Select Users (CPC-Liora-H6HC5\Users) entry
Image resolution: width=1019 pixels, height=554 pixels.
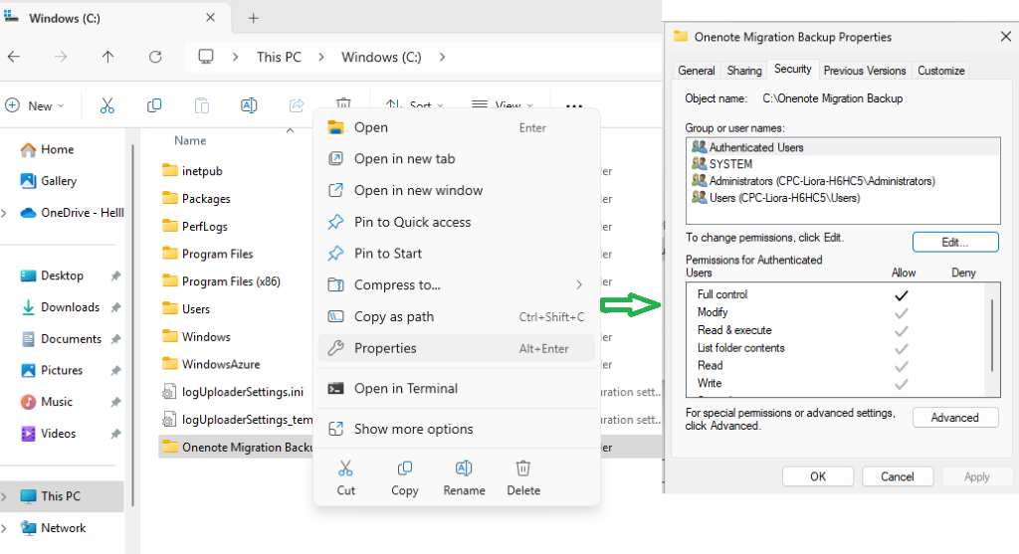pyautogui.click(x=842, y=198)
